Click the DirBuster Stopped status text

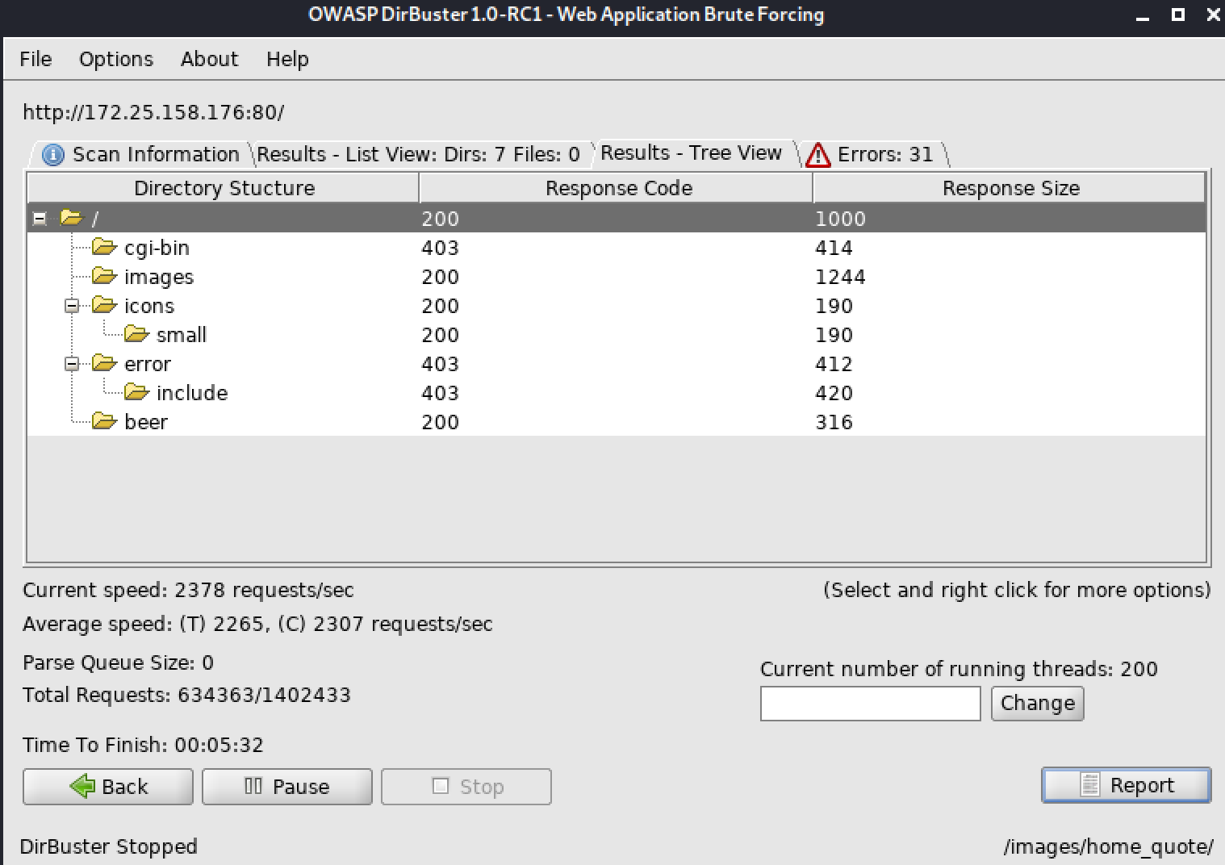click(x=108, y=846)
